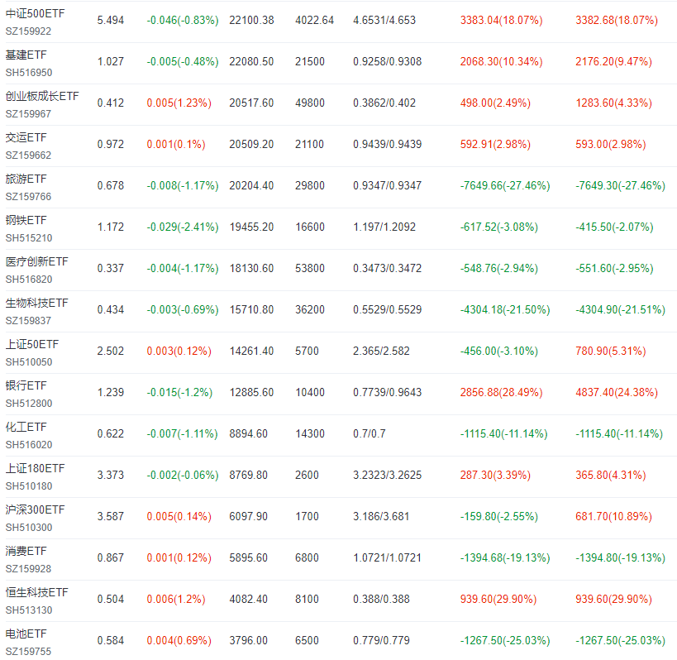Click stock code SH513130
Screen dimensions: 677x660
tap(28, 610)
